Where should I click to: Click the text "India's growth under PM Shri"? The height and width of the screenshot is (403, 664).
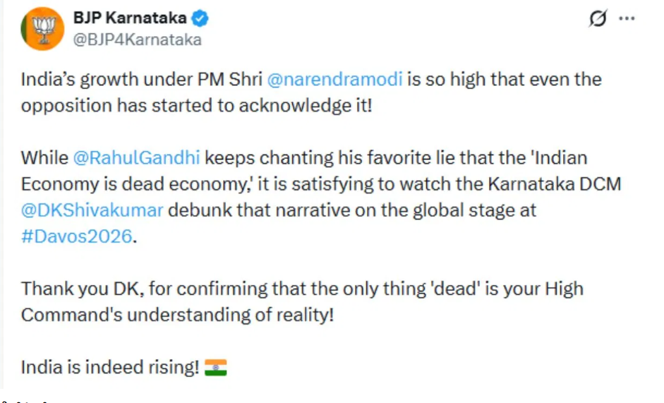pyautogui.click(x=140, y=78)
